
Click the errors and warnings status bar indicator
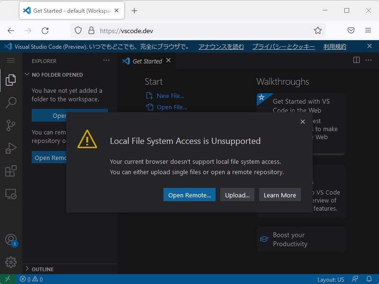pos(31,279)
